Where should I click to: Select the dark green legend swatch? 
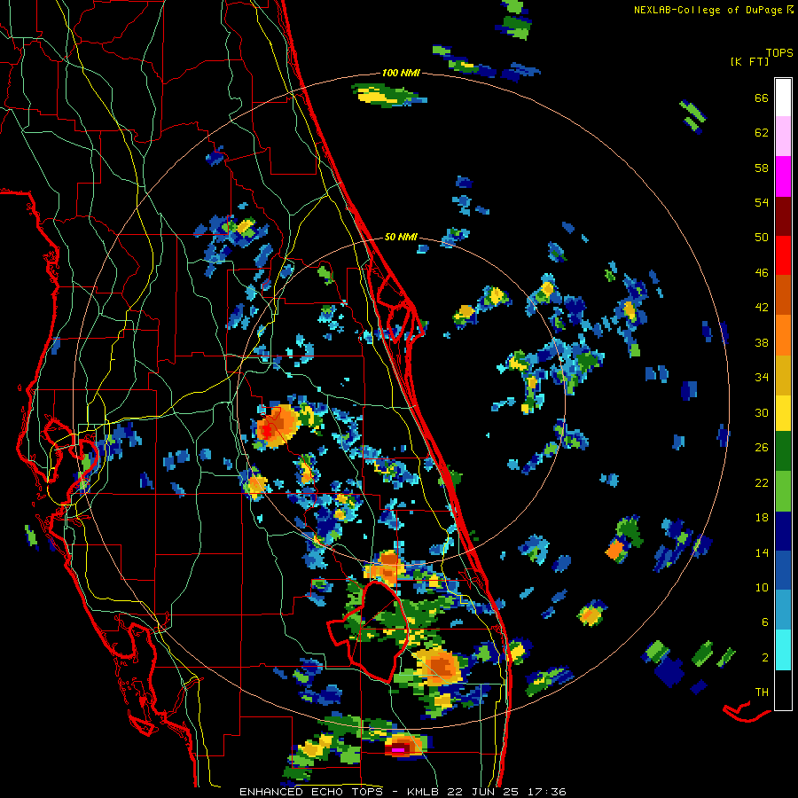click(x=783, y=451)
